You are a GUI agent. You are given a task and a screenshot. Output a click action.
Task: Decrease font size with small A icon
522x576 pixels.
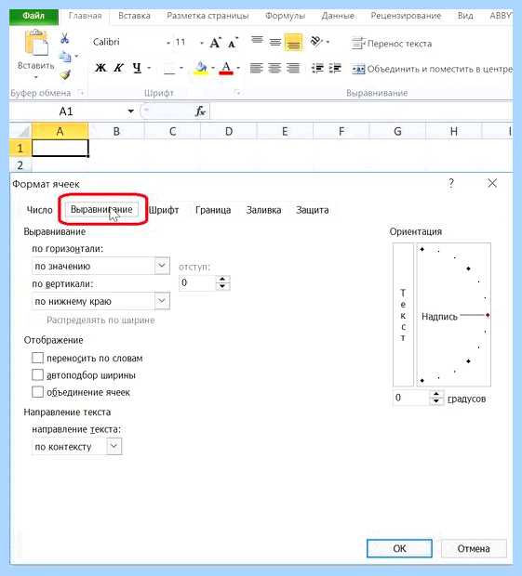pyautogui.click(x=233, y=43)
